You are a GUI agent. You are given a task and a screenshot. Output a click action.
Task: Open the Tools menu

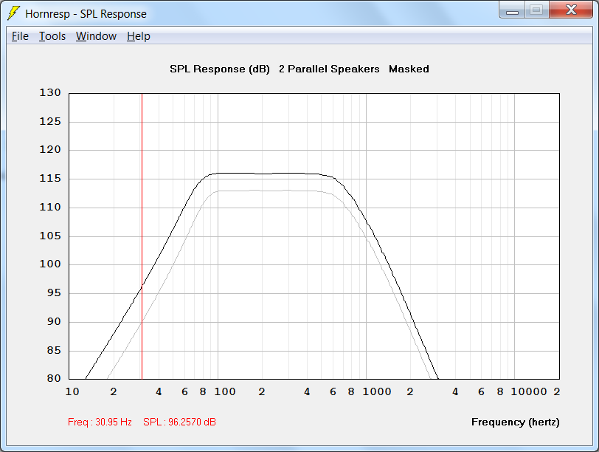click(x=52, y=36)
